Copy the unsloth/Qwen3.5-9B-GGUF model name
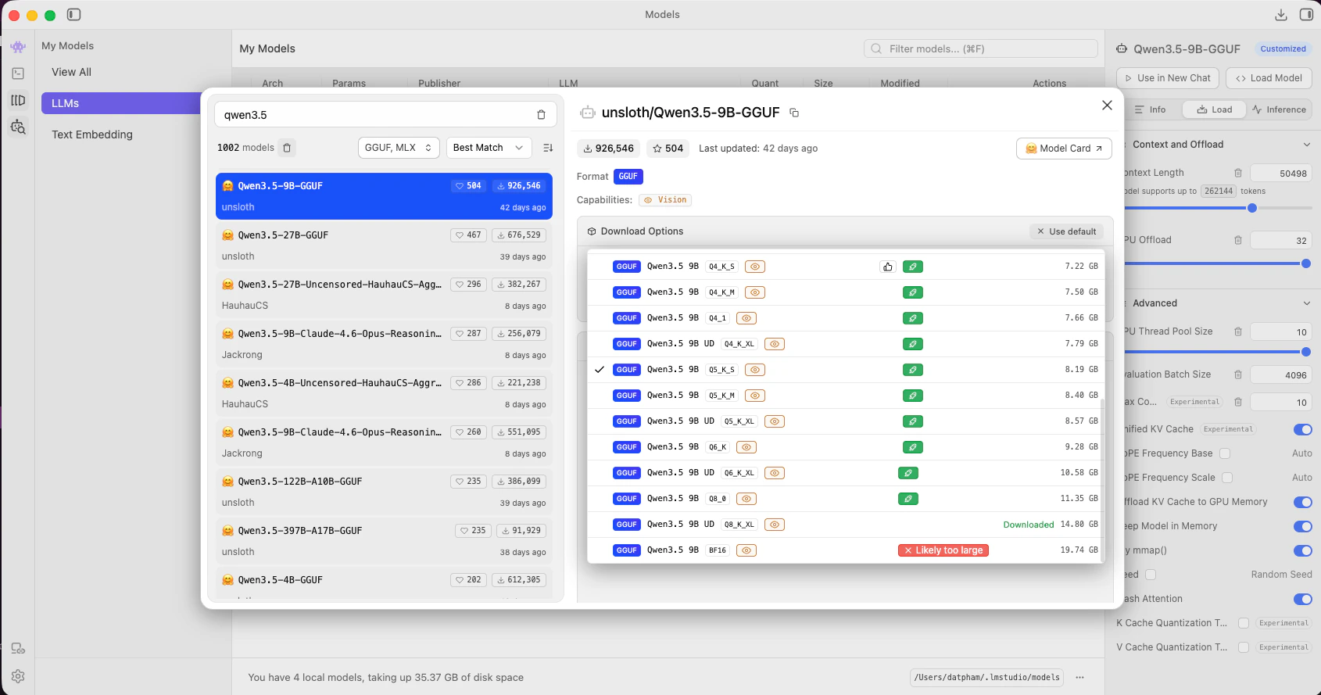Image resolution: width=1321 pixels, height=695 pixels. (794, 113)
